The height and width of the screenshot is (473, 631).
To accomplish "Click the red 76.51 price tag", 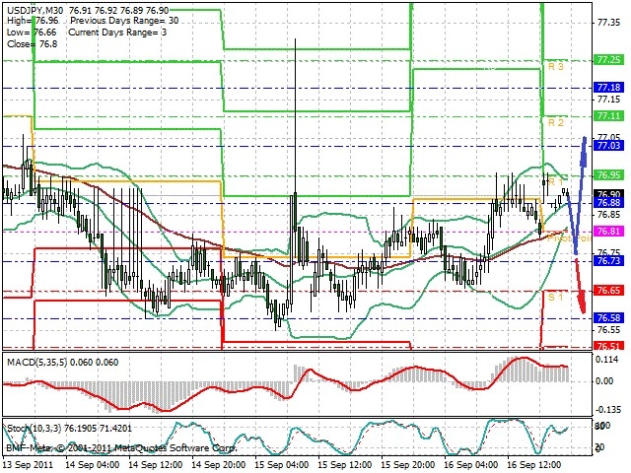I will (x=608, y=347).
